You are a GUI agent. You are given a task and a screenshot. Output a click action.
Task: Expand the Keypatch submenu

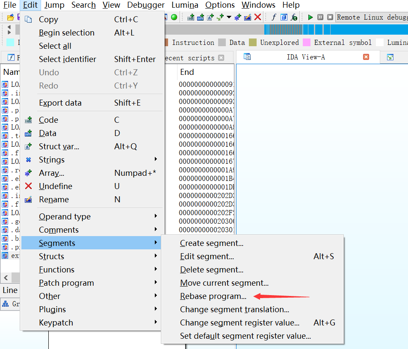156,322
